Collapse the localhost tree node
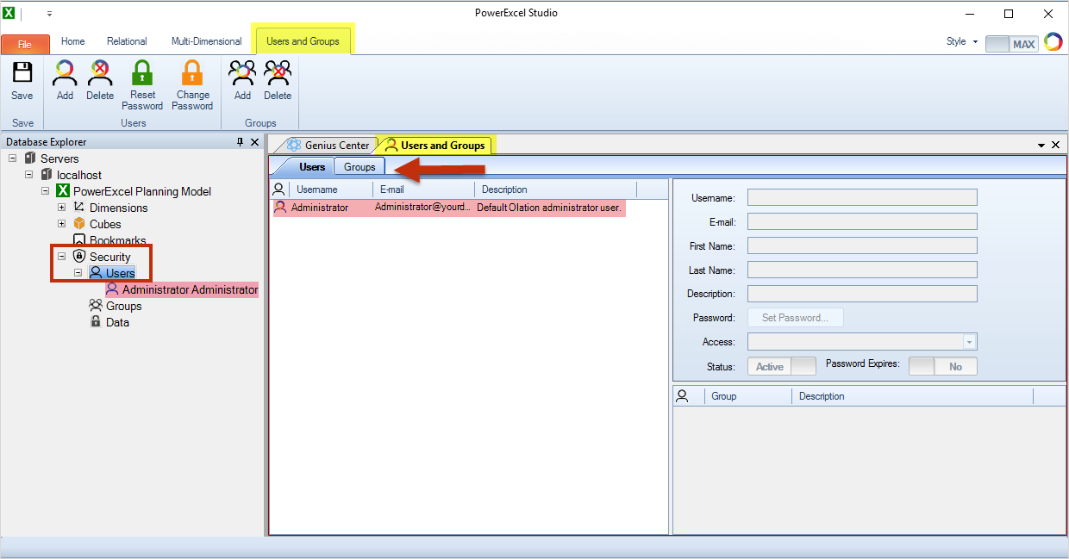The image size is (1069, 559). (x=28, y=175)
